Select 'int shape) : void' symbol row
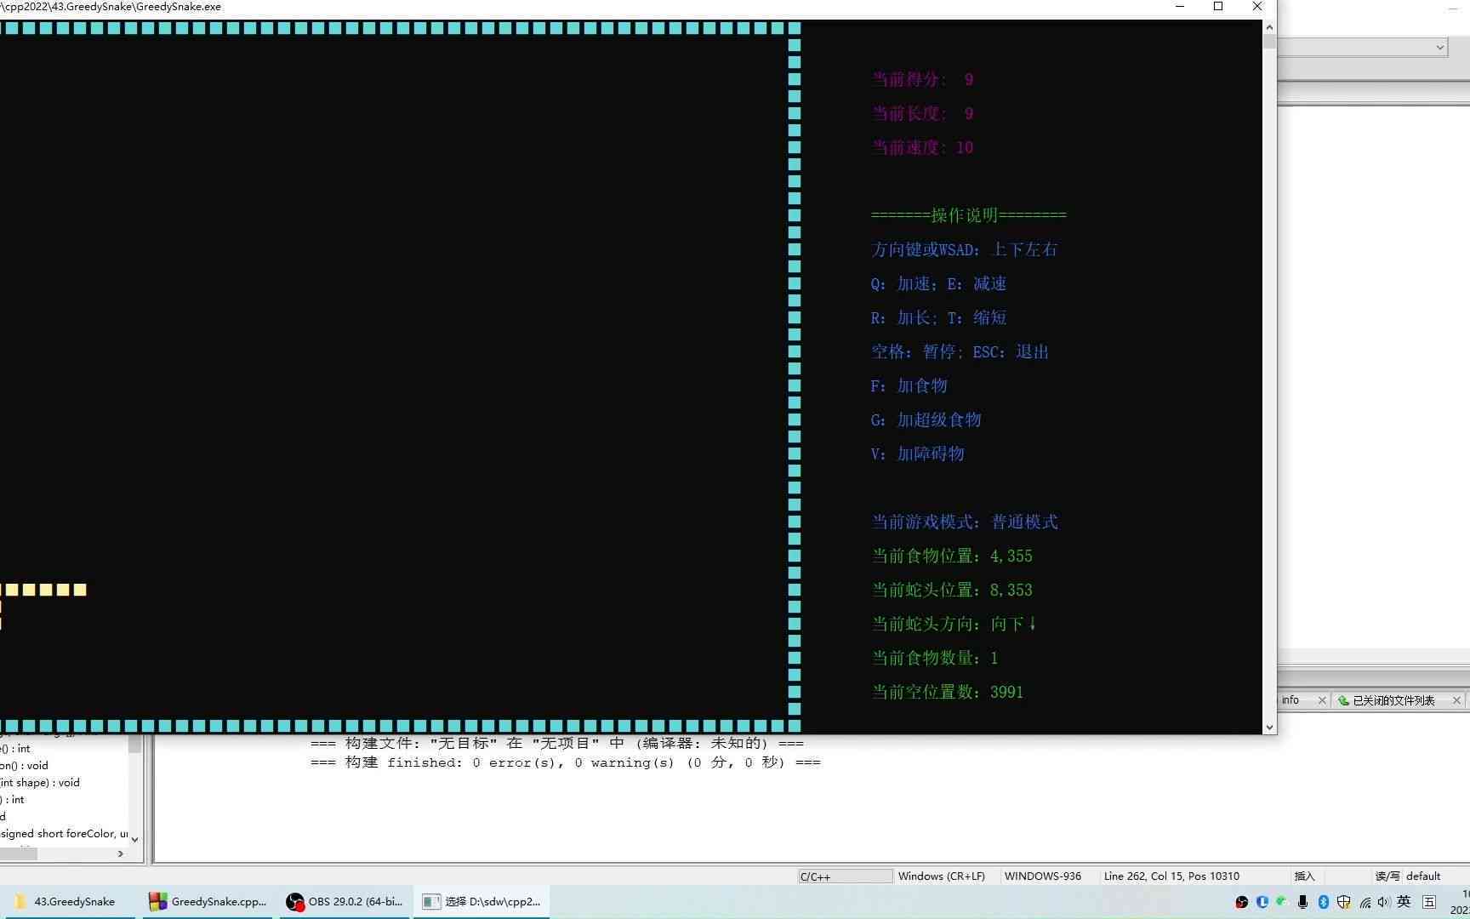This screenshot has height=919, width=1470. 40,783
